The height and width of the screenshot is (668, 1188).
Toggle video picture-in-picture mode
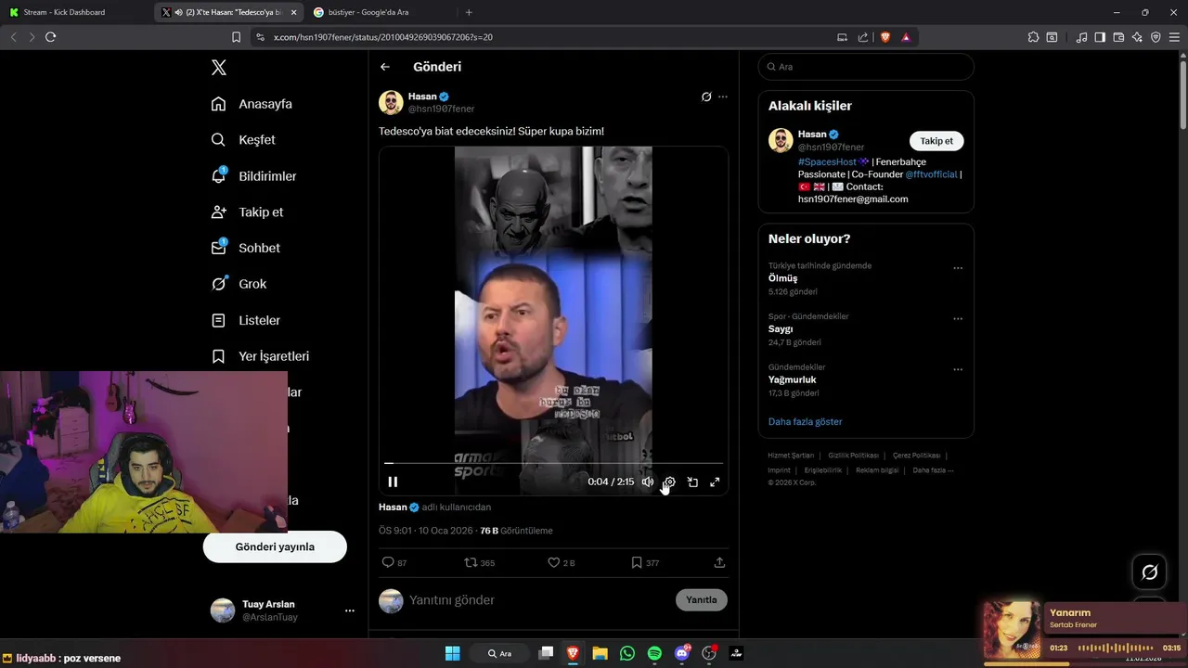692,482
